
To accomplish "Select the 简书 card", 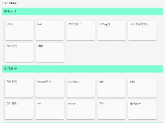I will [x=112, y=110].
